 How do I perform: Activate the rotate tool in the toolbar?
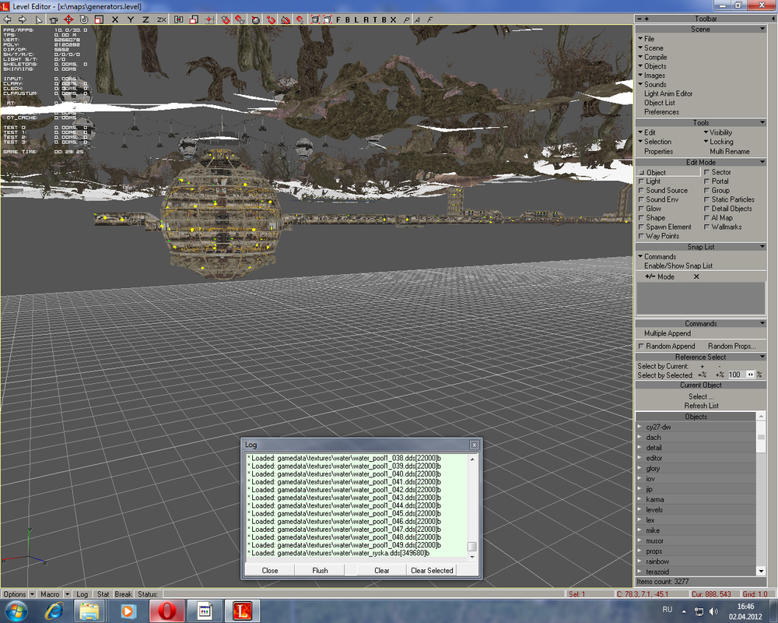click(x=83, y=19)
